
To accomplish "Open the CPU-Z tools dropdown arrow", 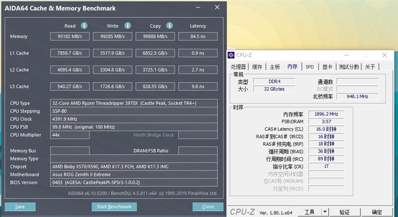I will (x=325, y=212).
